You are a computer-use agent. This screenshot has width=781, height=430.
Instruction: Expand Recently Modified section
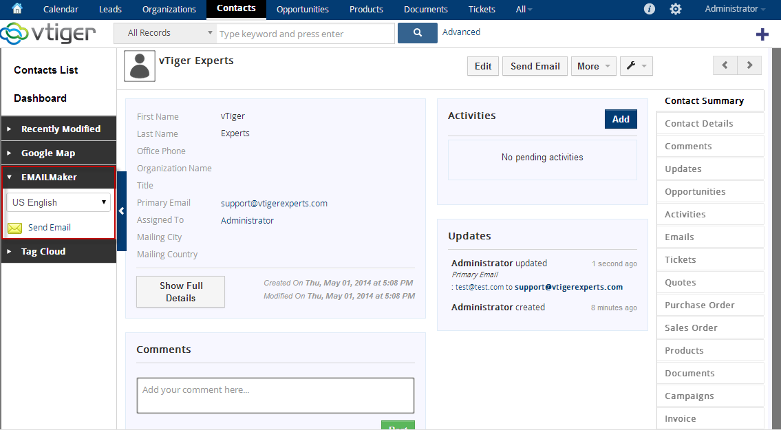58,129
